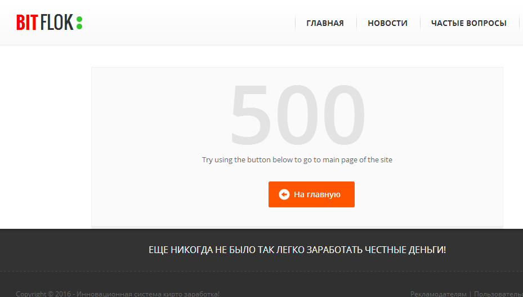
Task: Open the ЧАСТЫЕ ВОПРОСЫ menu item
Action: pyautogui.click(x=468, y=23)
